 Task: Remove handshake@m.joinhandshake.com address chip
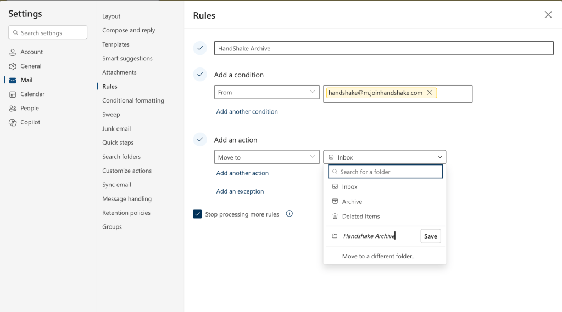point(430,93)
